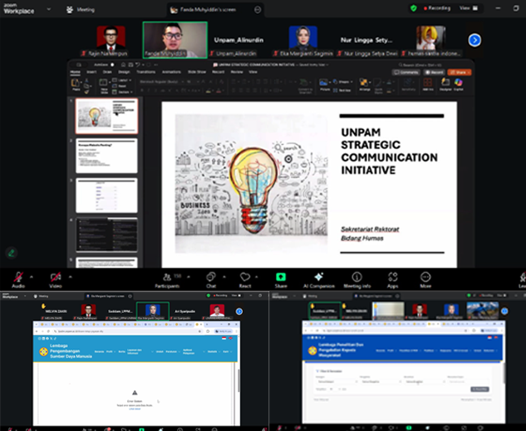The width and height of the screenshot is (526, 431).
Task: Select slide 1 thumbnail
Action: 106,116
